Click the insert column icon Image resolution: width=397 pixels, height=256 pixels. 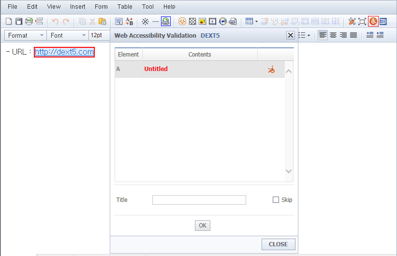coord(285,21)
